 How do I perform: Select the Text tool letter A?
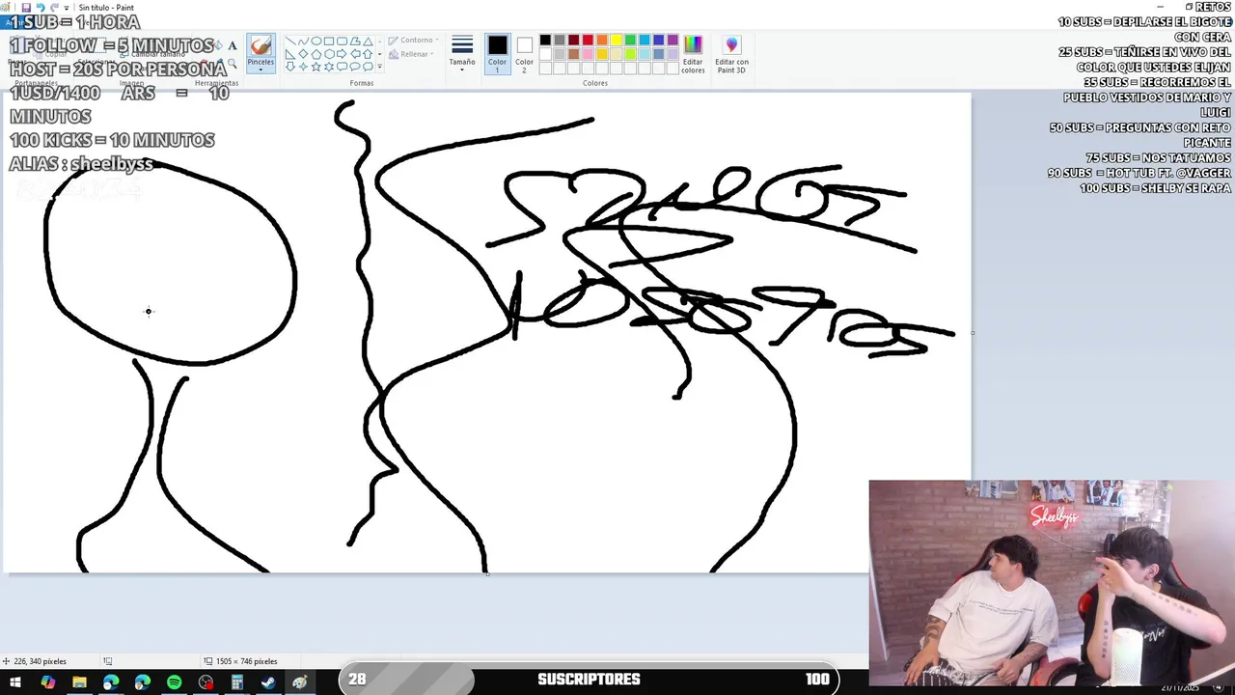pyautogui.click(x=233, y=45)
